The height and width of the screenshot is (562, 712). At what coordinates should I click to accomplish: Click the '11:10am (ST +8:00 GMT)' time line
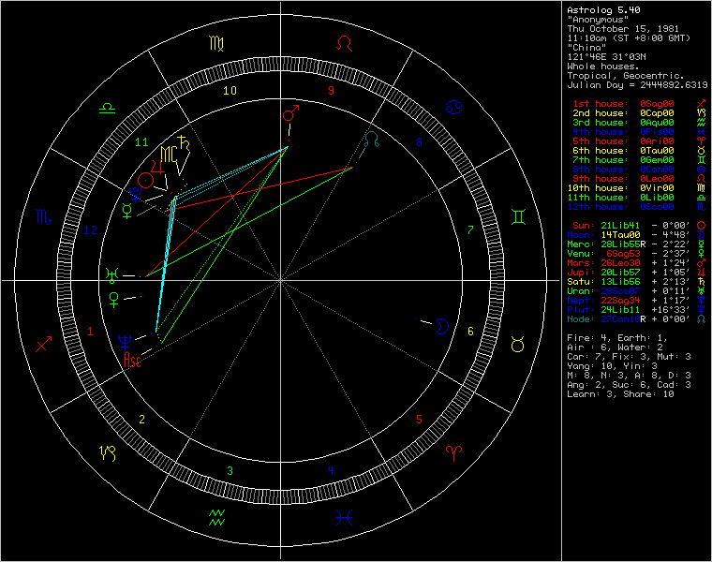pos(629,38)
